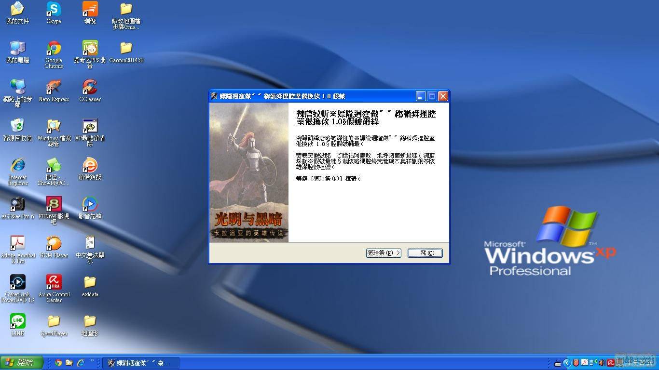Image resolution: width=659 pixels, height=370 pixels.
Task: Select the installer taskbar button
Action: [x=141, y=363]
